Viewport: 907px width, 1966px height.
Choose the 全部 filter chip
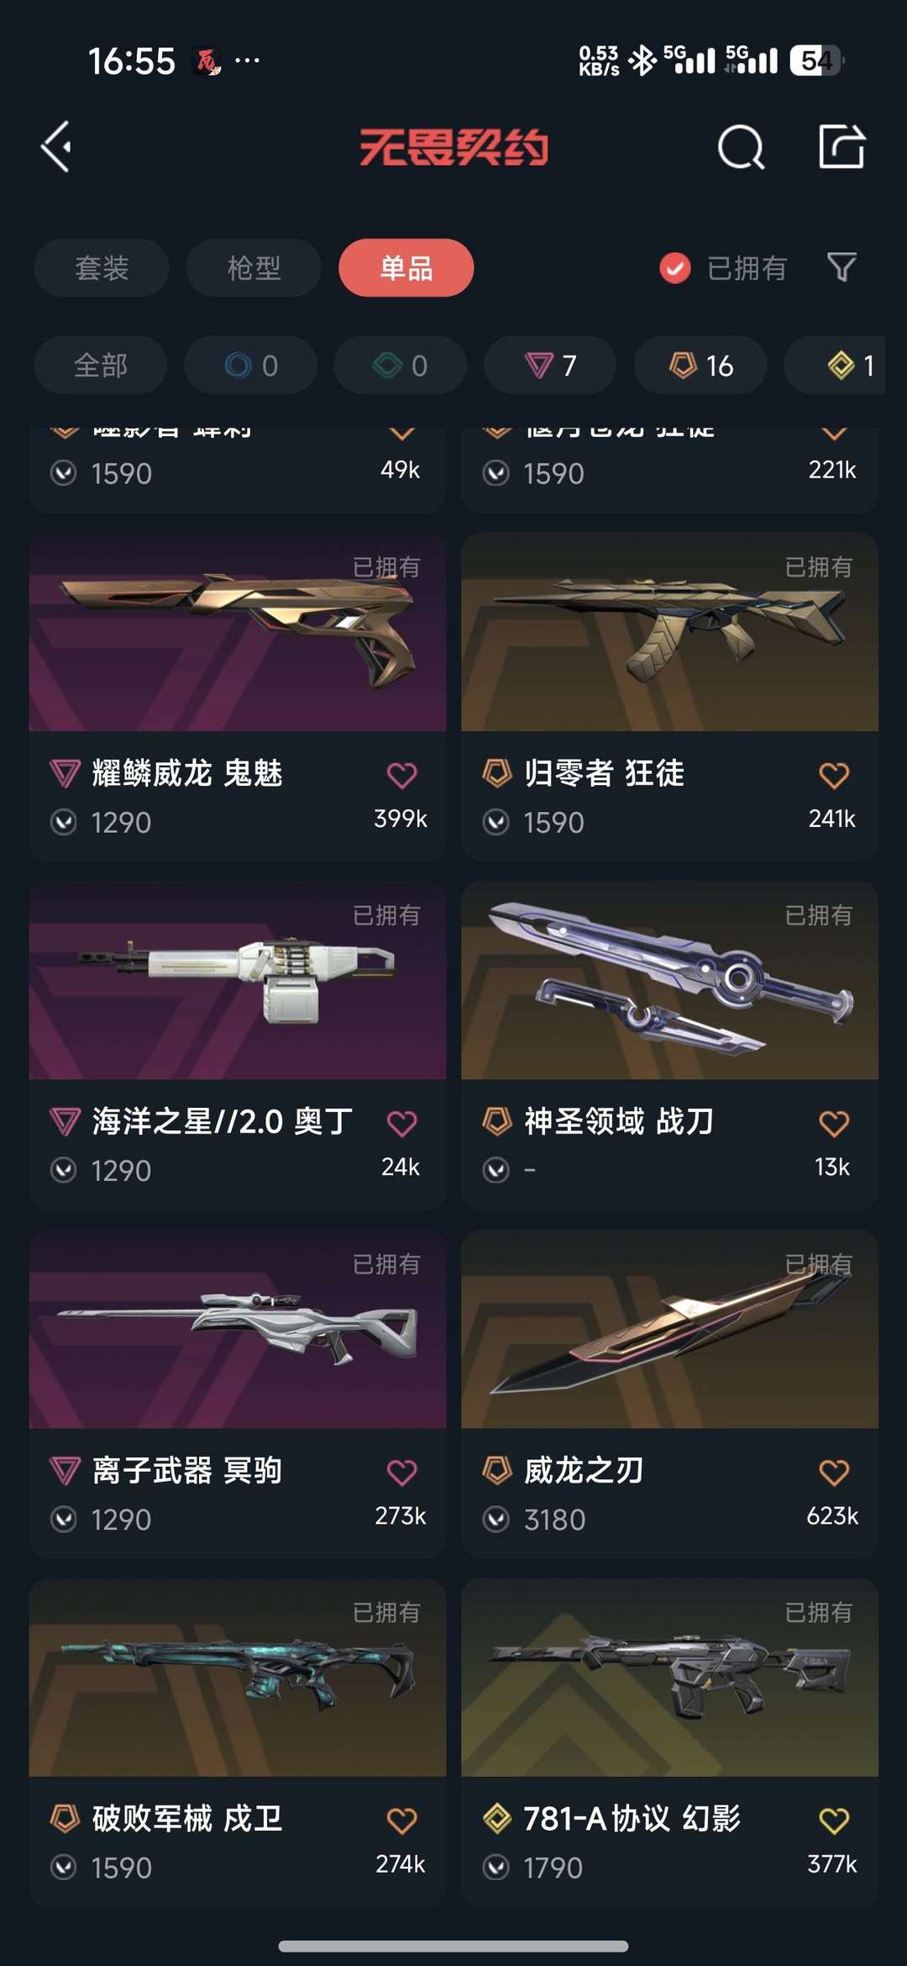[x=101, y=365]
